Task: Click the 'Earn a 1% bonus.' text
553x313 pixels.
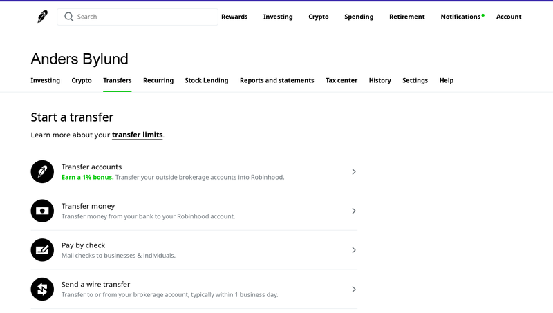Action: pyautogui.click(x=88, y=178)
